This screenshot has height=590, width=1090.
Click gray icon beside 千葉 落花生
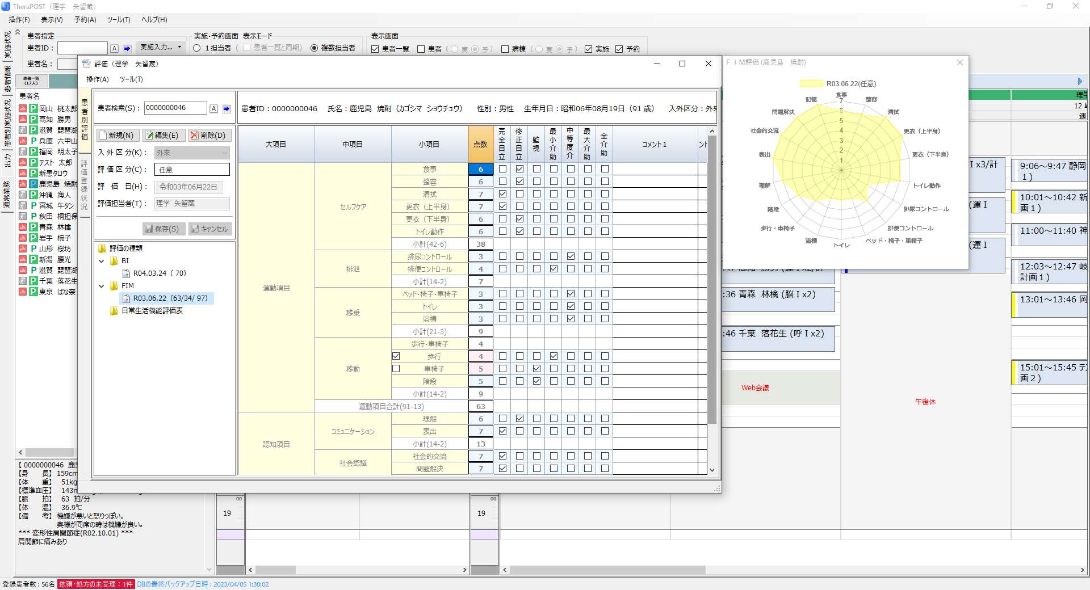(x=23, y=281)
